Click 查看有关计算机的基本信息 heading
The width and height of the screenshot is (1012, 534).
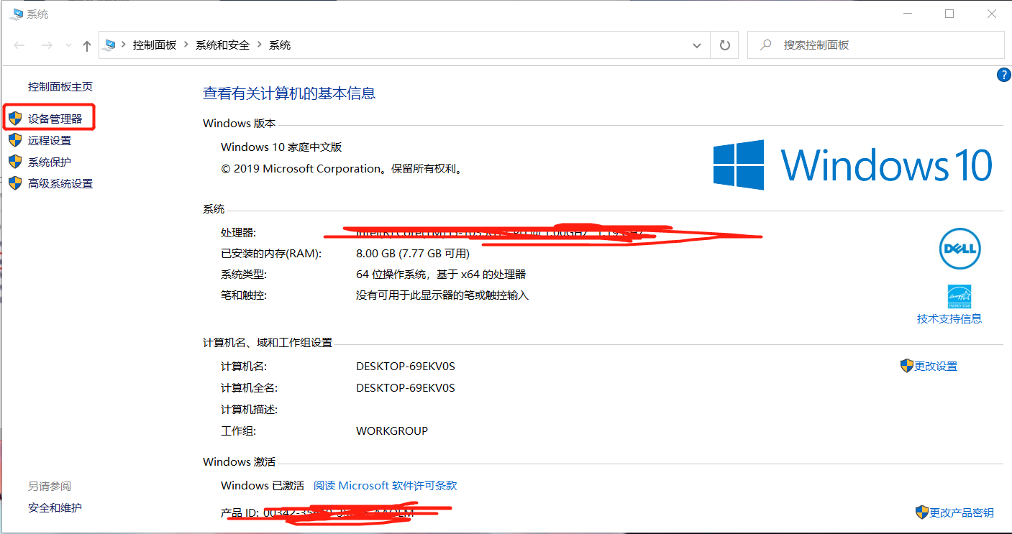(x=289, y=93)
